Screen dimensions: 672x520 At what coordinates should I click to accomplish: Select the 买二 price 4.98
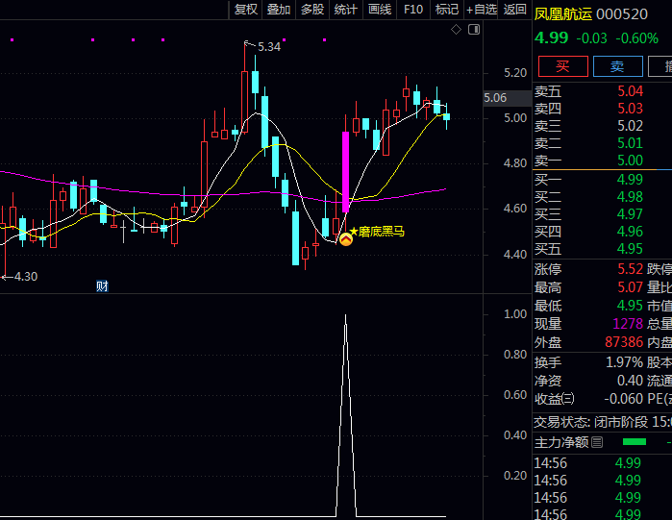630,197
